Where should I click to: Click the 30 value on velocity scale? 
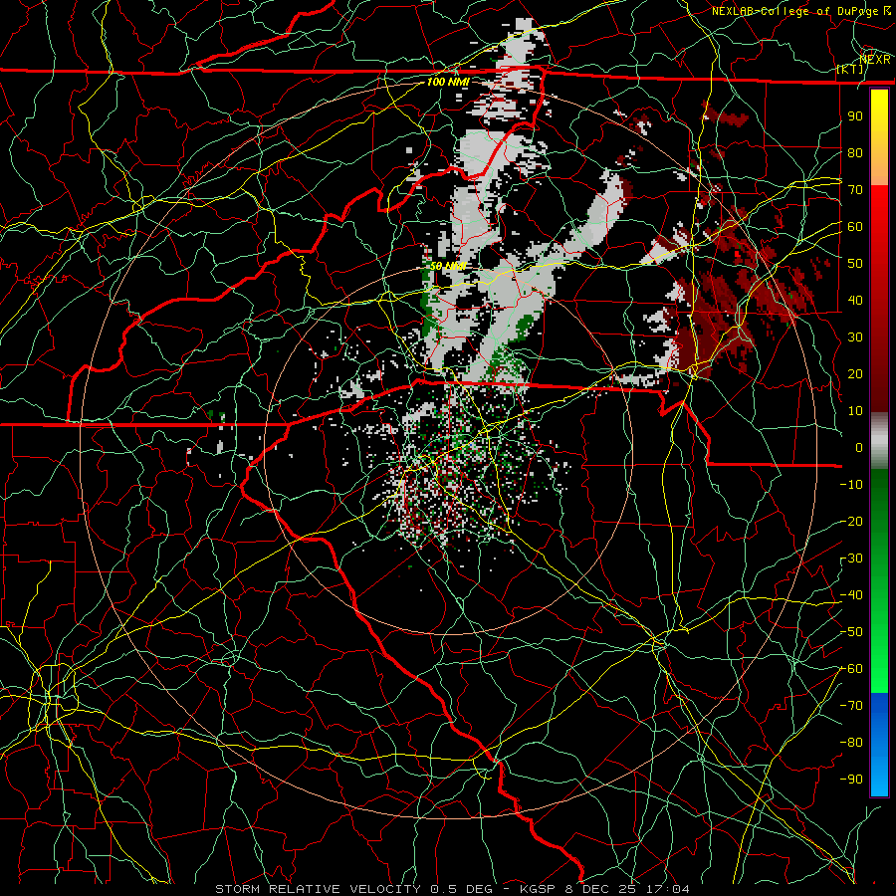pos(855,337)
